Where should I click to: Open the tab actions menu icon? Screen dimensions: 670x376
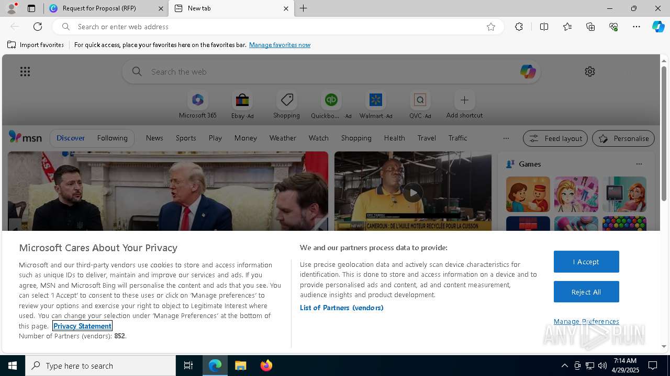click(x=31, y=8)
